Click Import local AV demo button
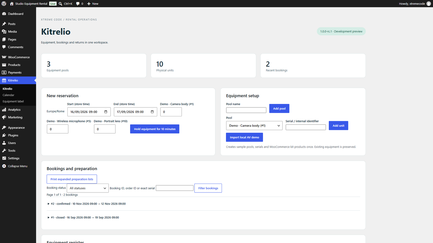Screen dimensions: 433x243 pyautogui.click(x=244, y=137)
